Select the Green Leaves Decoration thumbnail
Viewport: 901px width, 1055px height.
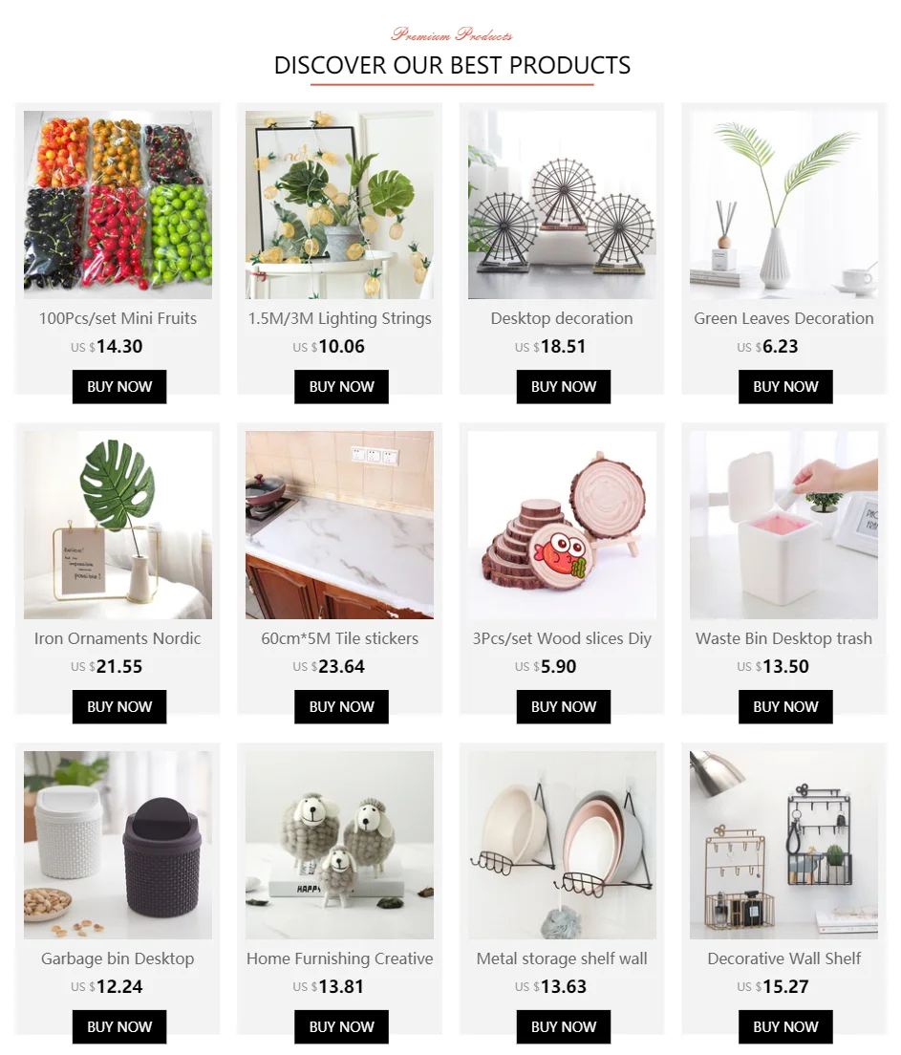click(x=783, y=205)
